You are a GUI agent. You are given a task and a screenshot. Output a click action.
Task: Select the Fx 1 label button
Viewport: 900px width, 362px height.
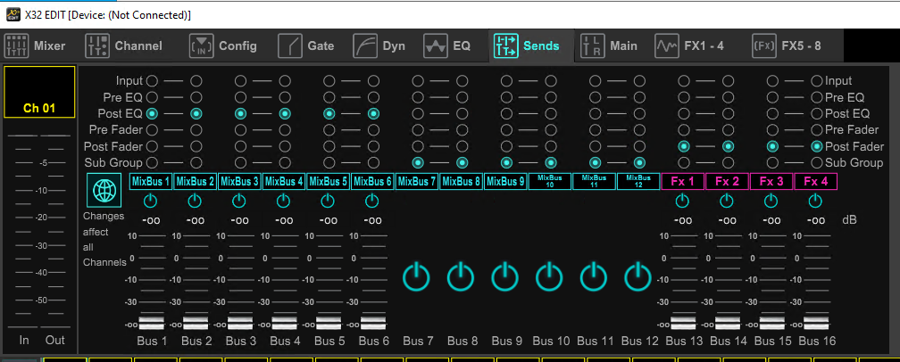click(x=683, y=182)
